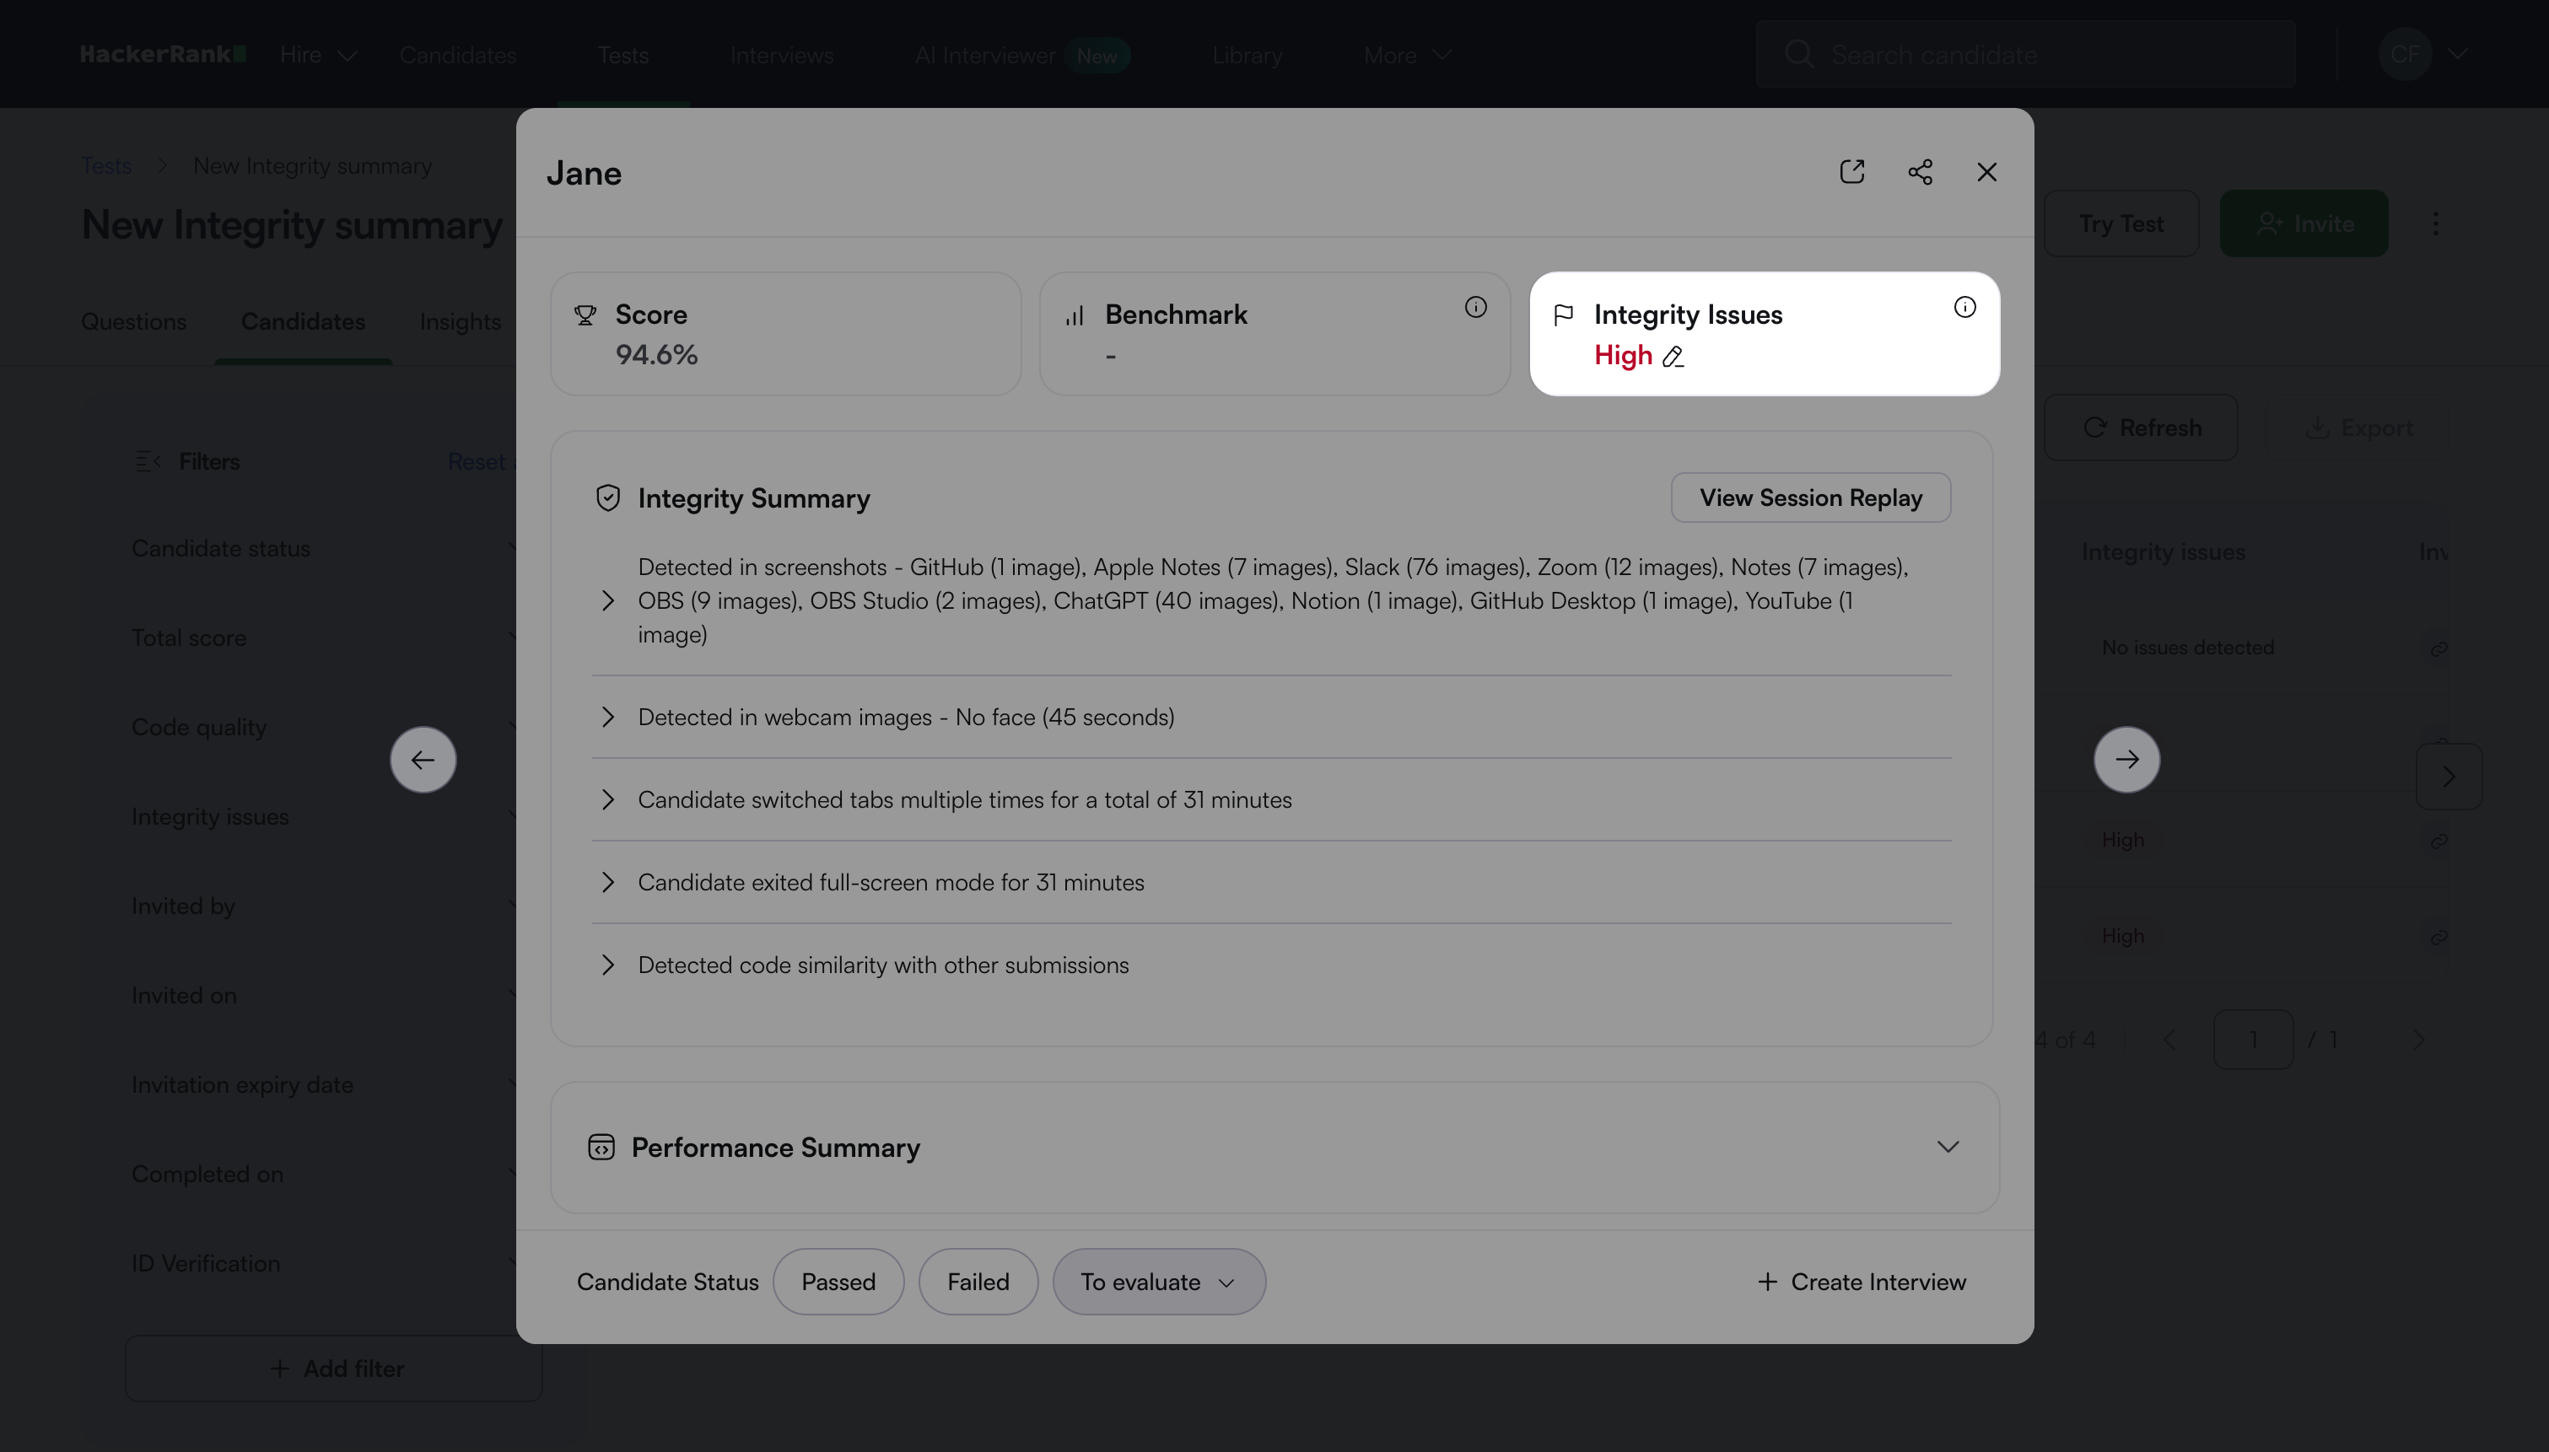Click the share icon in Jane's report
2549x1452 pixels.
[1920, 171]
